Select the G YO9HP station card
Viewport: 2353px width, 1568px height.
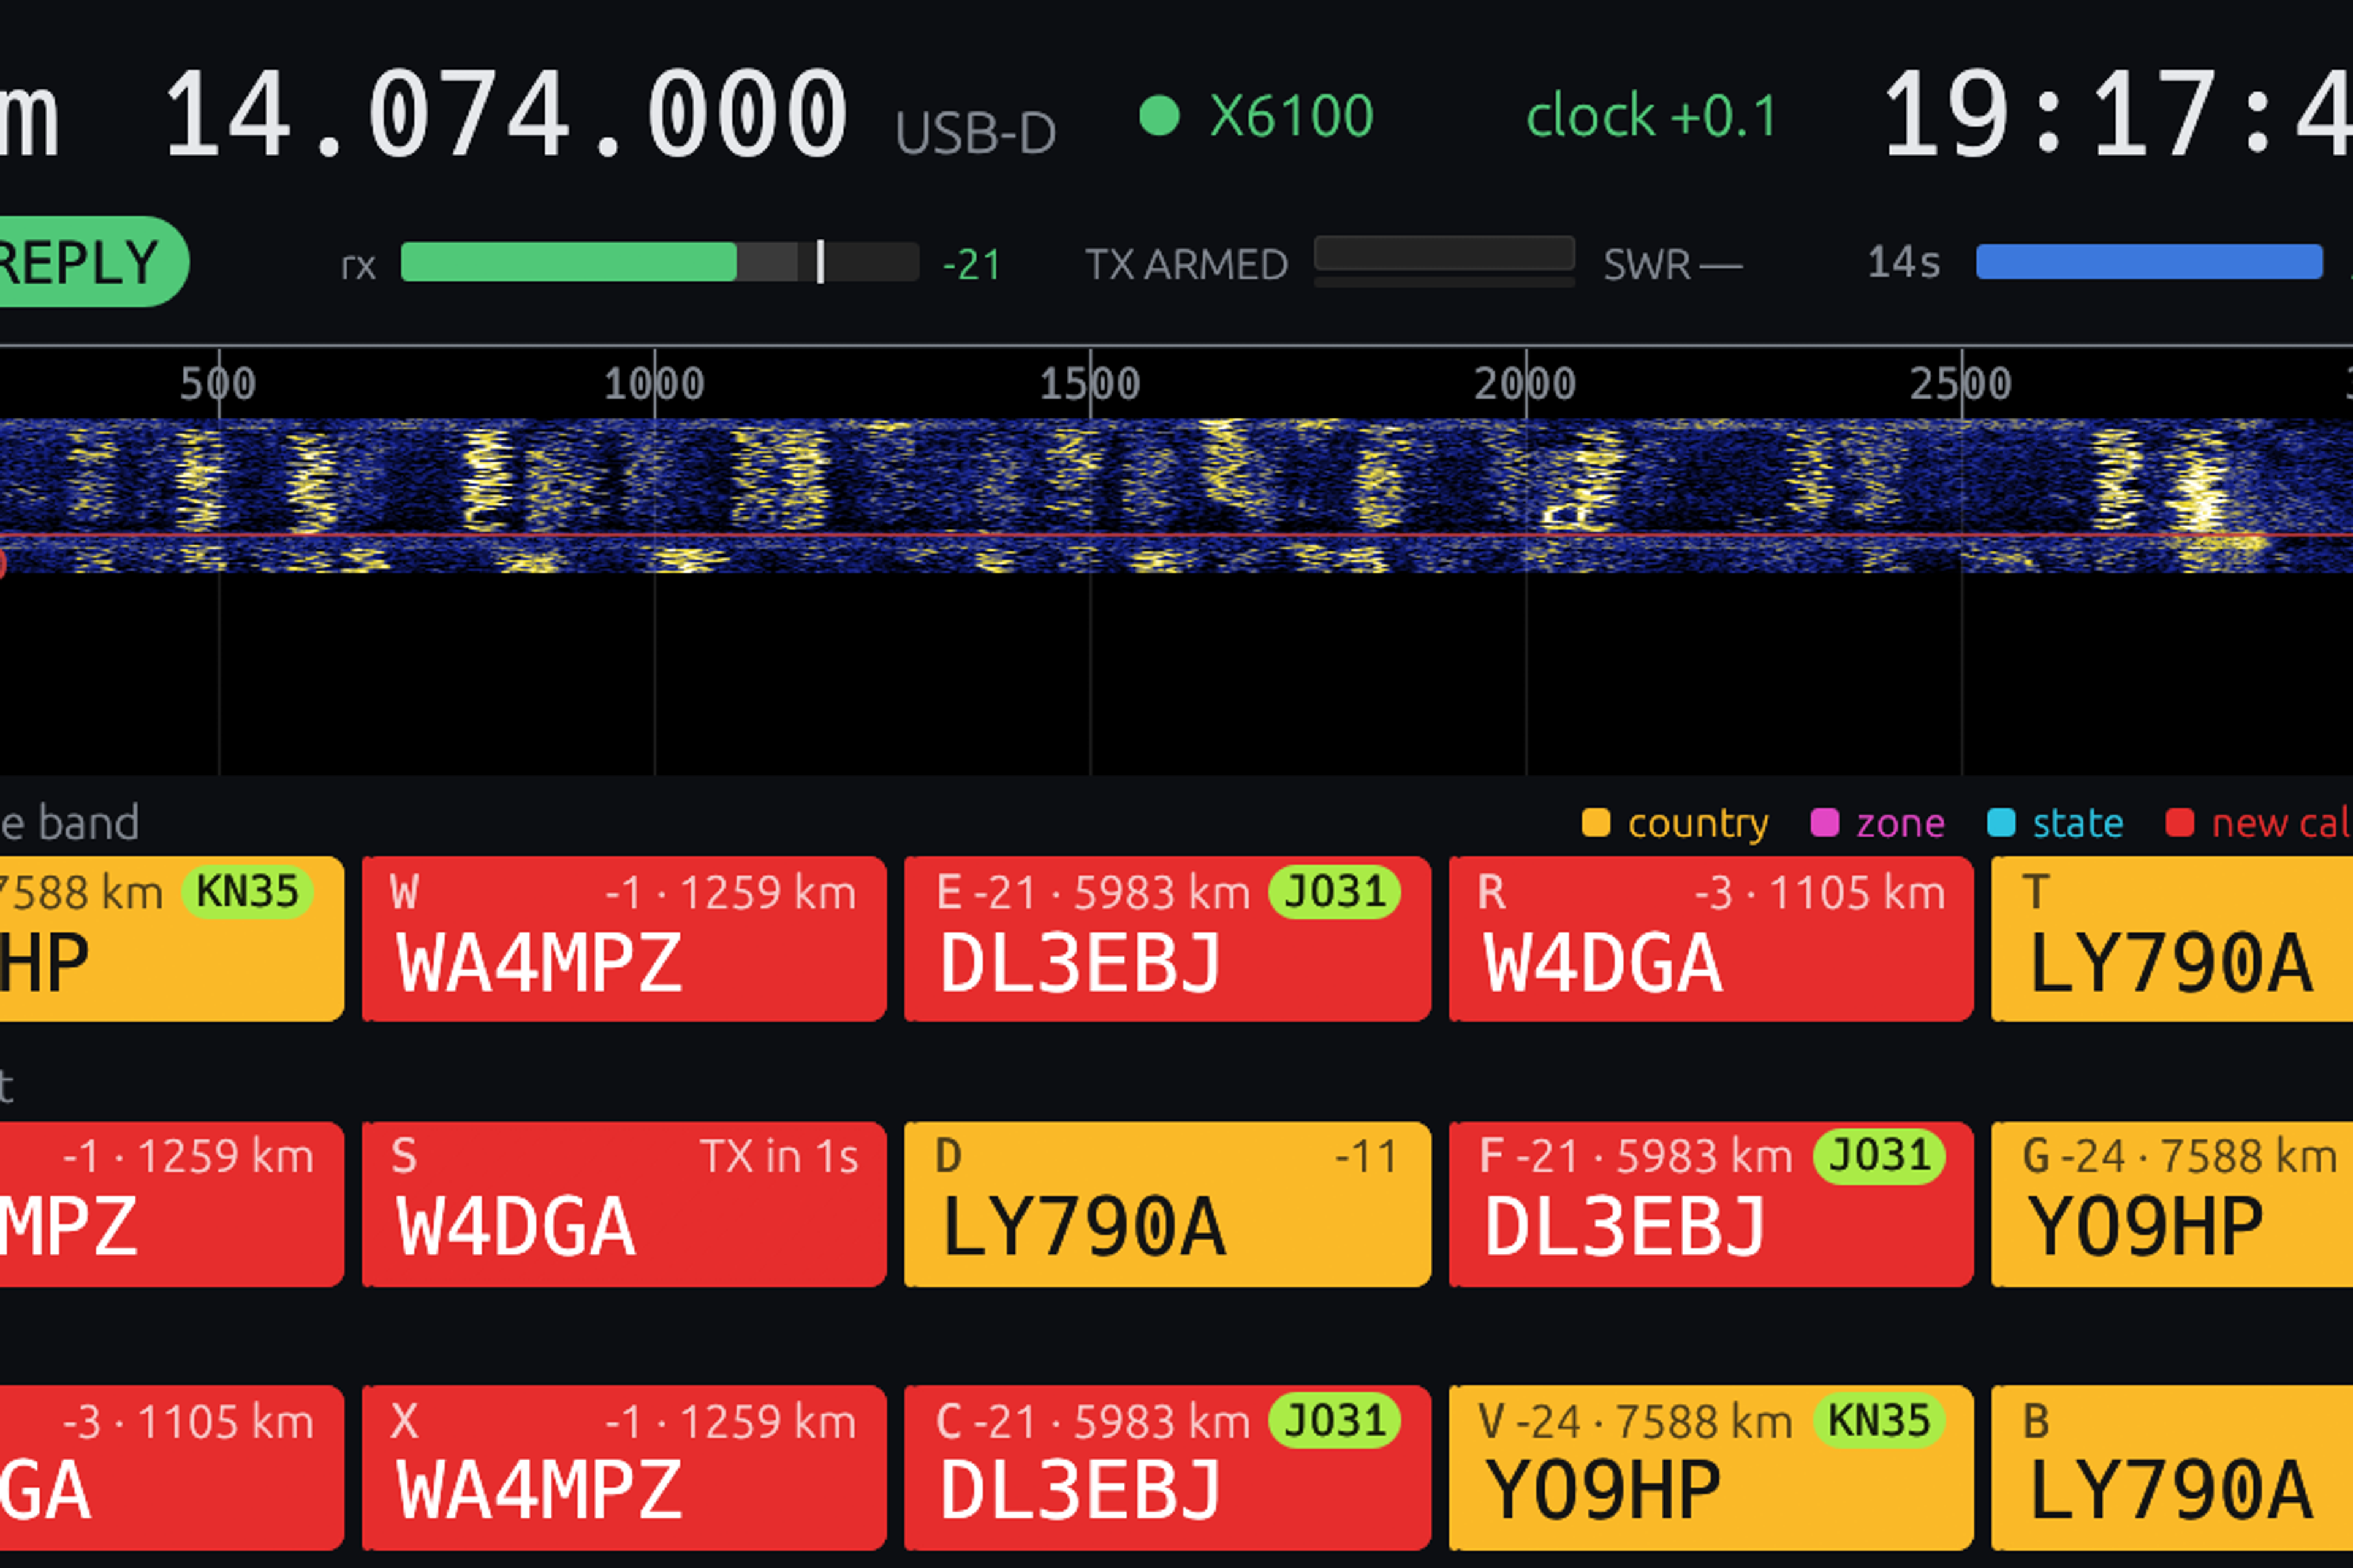coord(2172,1204)
